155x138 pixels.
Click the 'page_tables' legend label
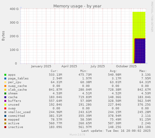tap(18, 79)
